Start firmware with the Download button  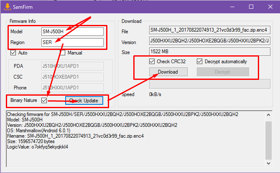[x=168, y=72]
